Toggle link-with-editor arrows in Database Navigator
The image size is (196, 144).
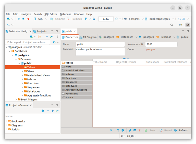click(51, 37)
